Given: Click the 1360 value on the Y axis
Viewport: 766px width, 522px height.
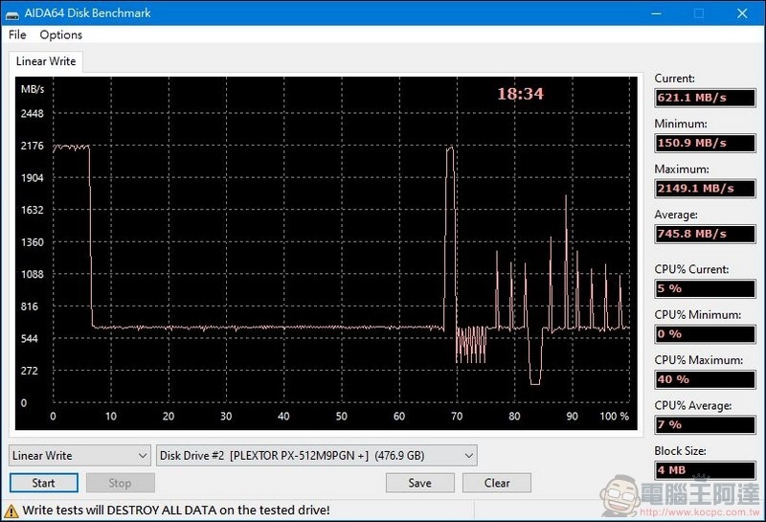Looking at the screenshot, I should (x=33, y=242).
